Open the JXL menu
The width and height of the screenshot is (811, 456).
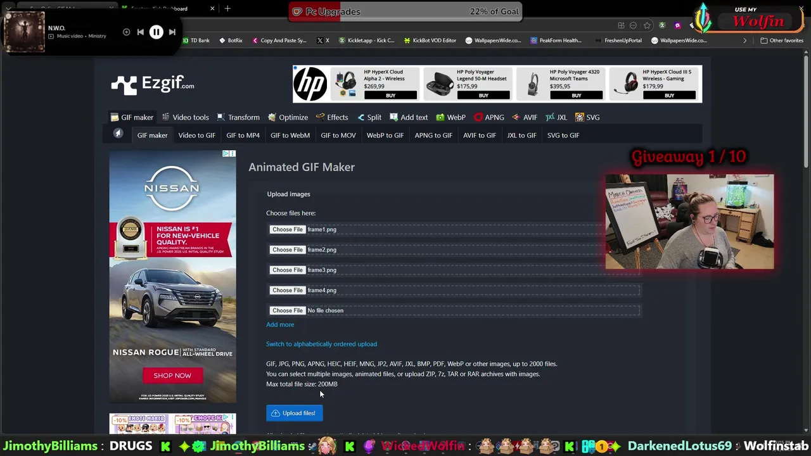[x=556, y=117]
